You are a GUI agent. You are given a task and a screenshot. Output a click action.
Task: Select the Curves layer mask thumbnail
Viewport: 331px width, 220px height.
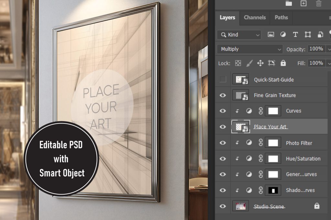273,111
